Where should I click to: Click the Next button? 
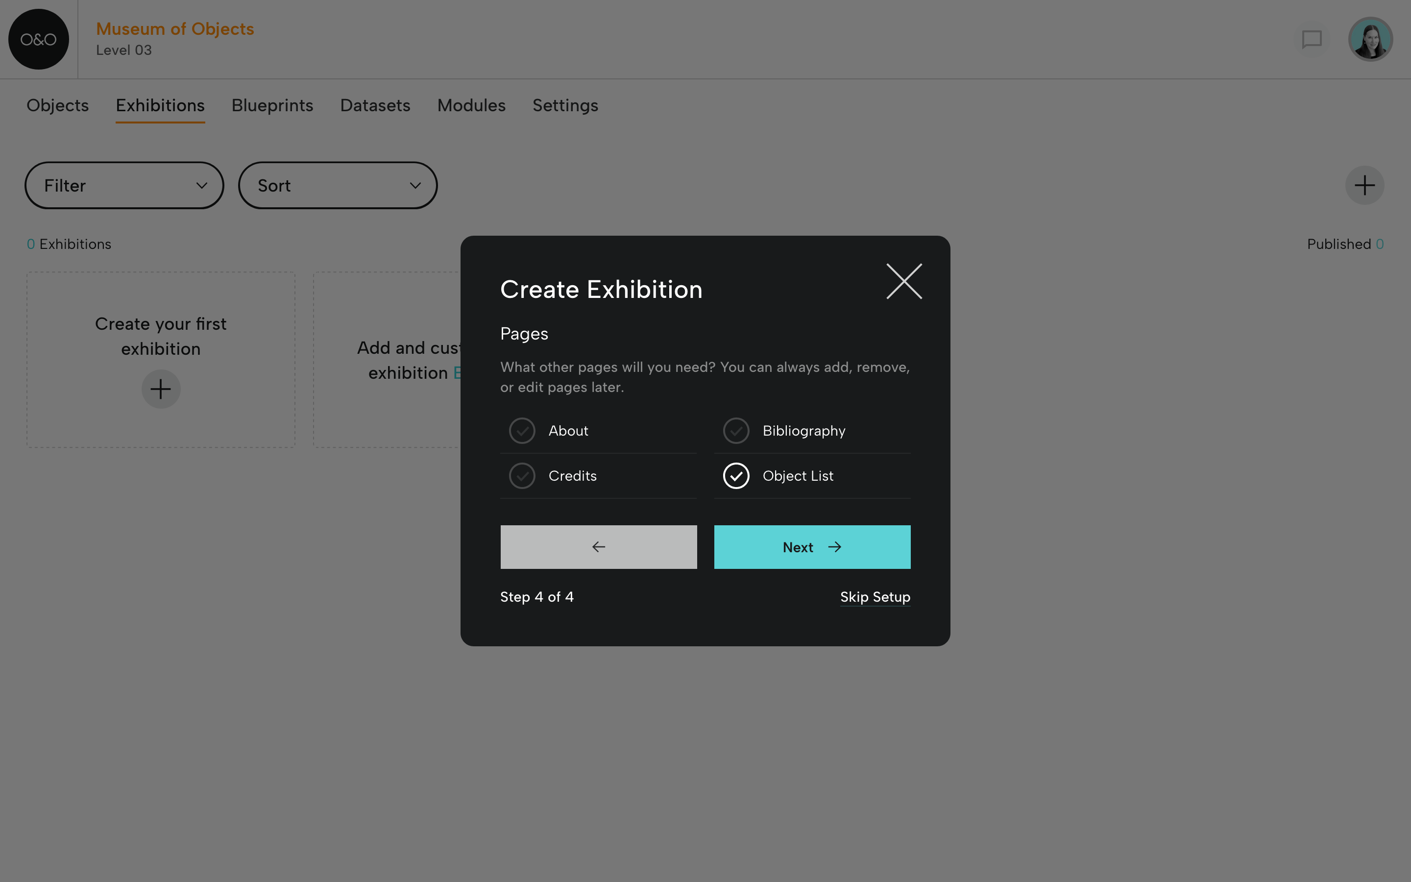812,547
